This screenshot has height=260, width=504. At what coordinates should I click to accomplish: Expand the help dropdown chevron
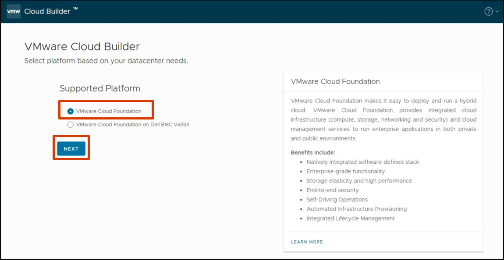tap(497, 12)
